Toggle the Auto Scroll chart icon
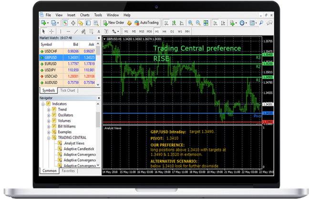Viewport: 310px width, 199px height. point(215,23)
